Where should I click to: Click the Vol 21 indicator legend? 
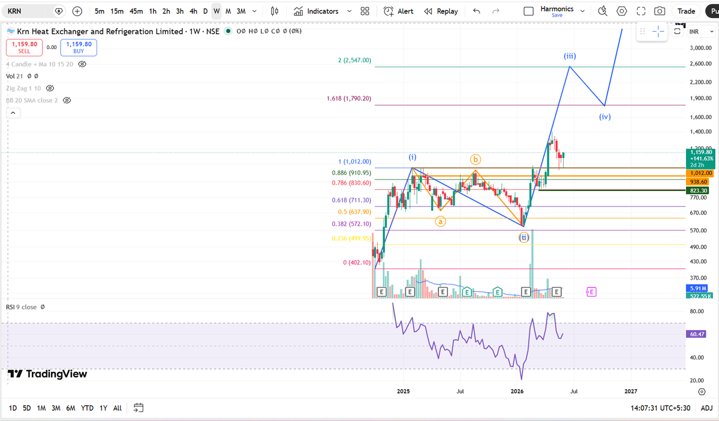coord(14,76)
